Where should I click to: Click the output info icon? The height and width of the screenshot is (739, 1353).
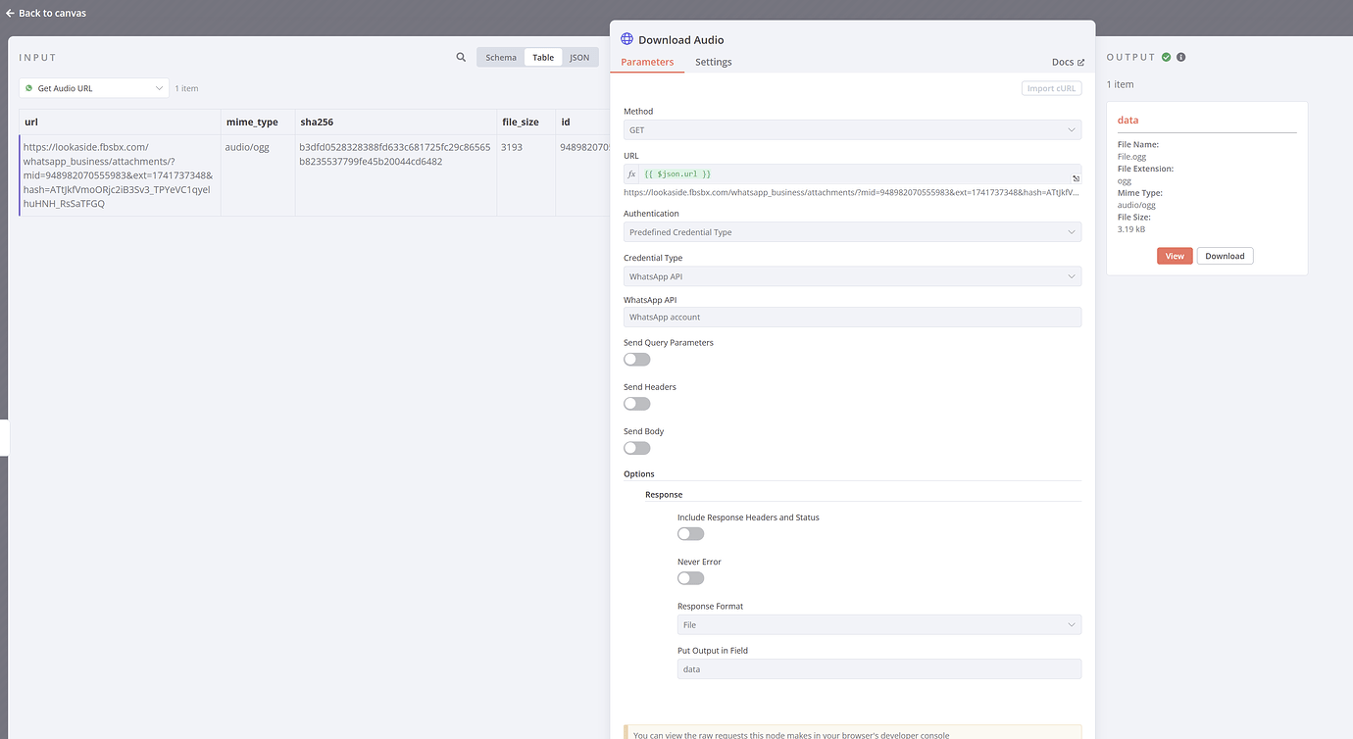pyautogui.click(x=1180, y=57)
